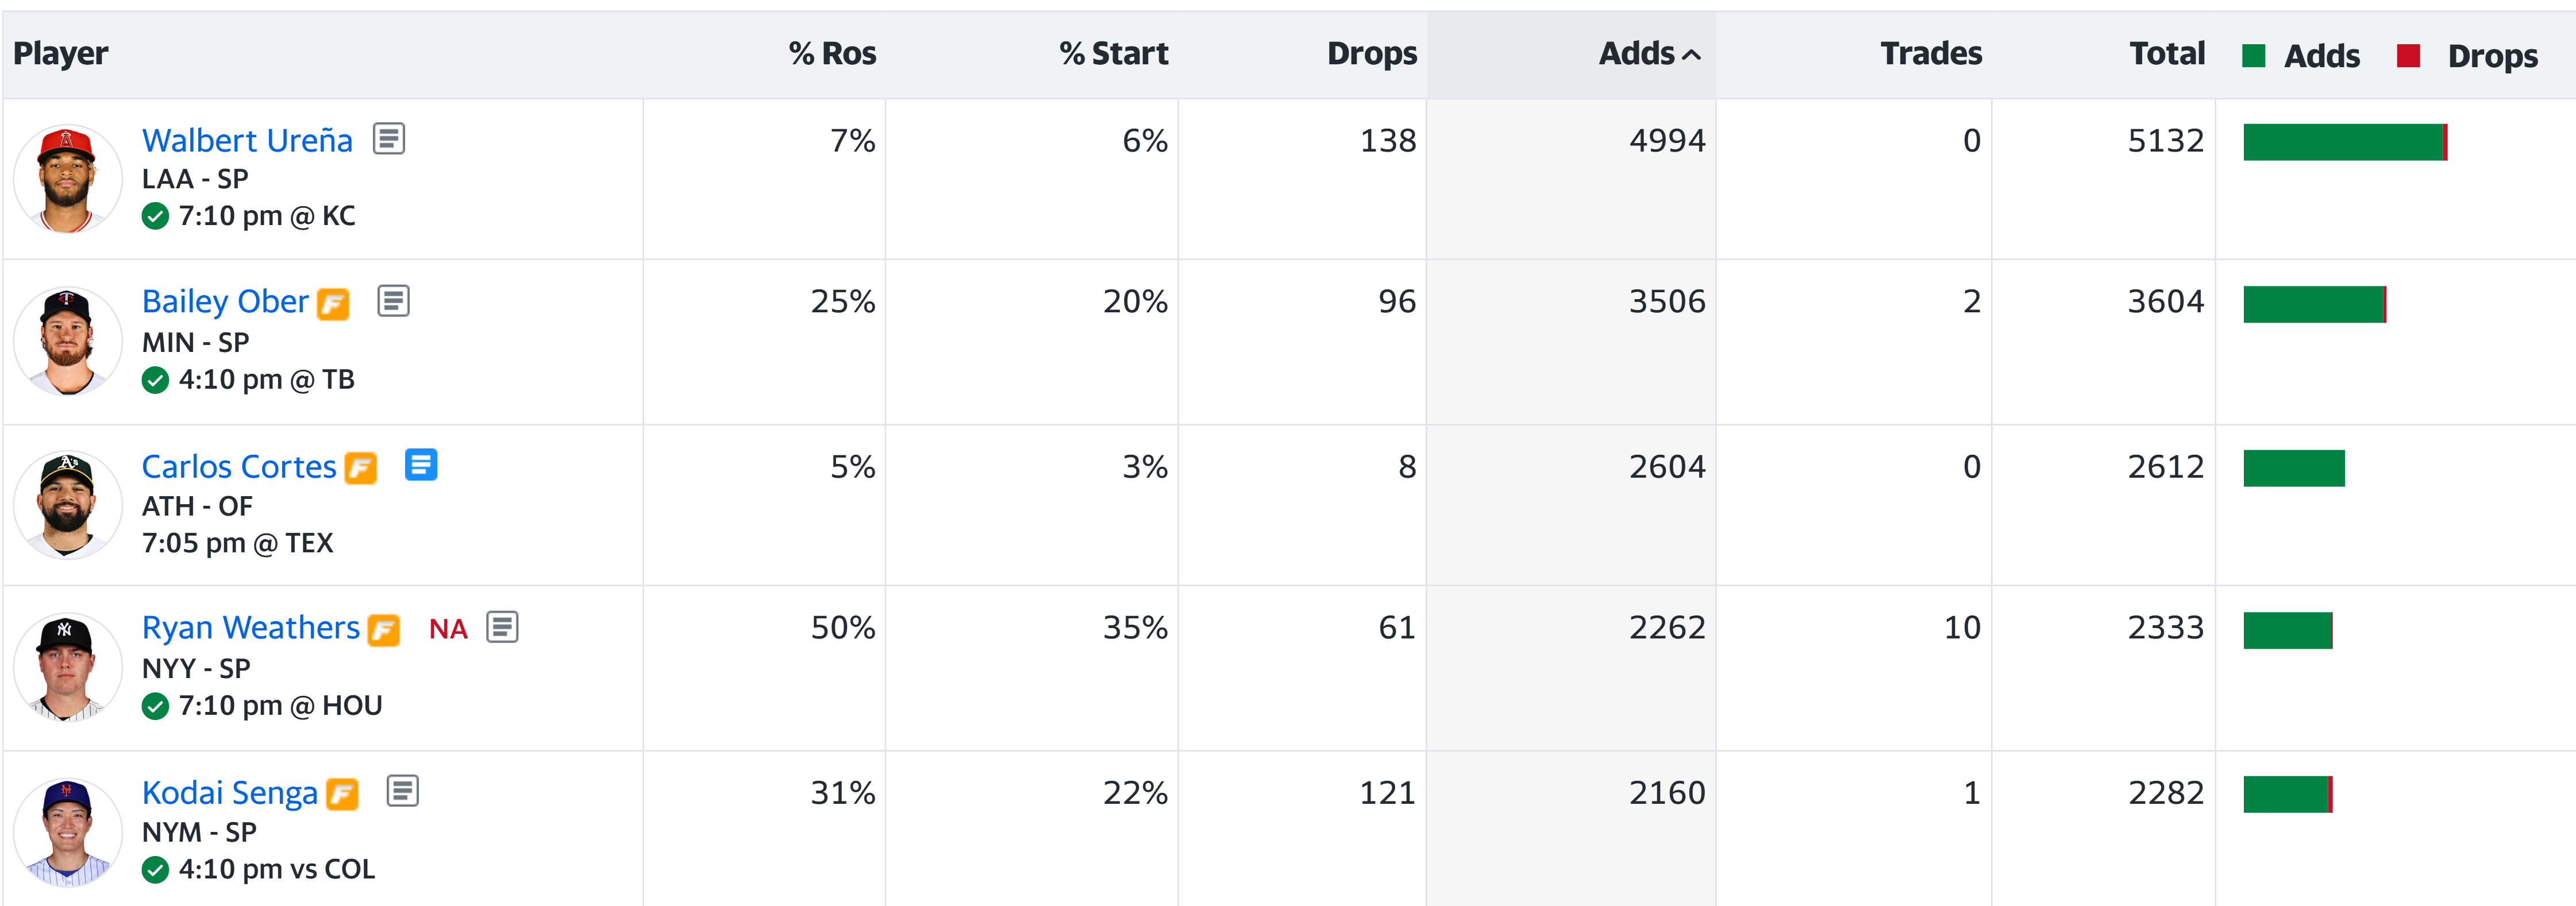The width and height of the screenshot is (2576, 906).
Task: Sort by Trades column header
Action: click(1930, 54)
